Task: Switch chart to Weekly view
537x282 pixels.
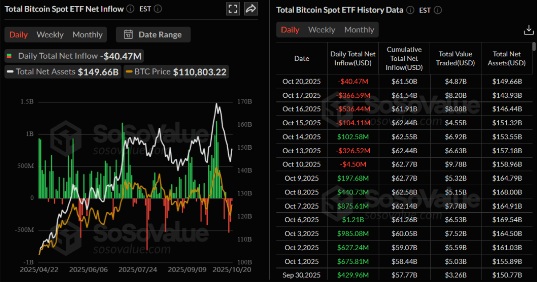Action: (50, 35)
